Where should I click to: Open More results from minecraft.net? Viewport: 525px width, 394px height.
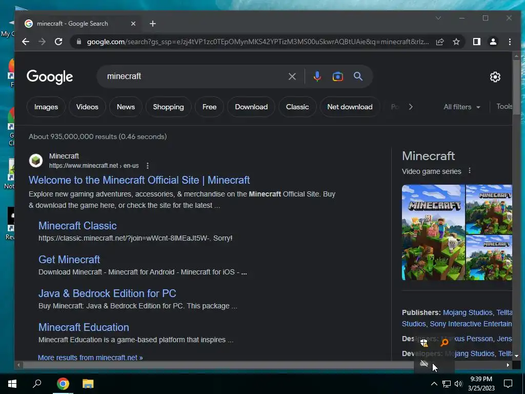click(x=90, y=358)
